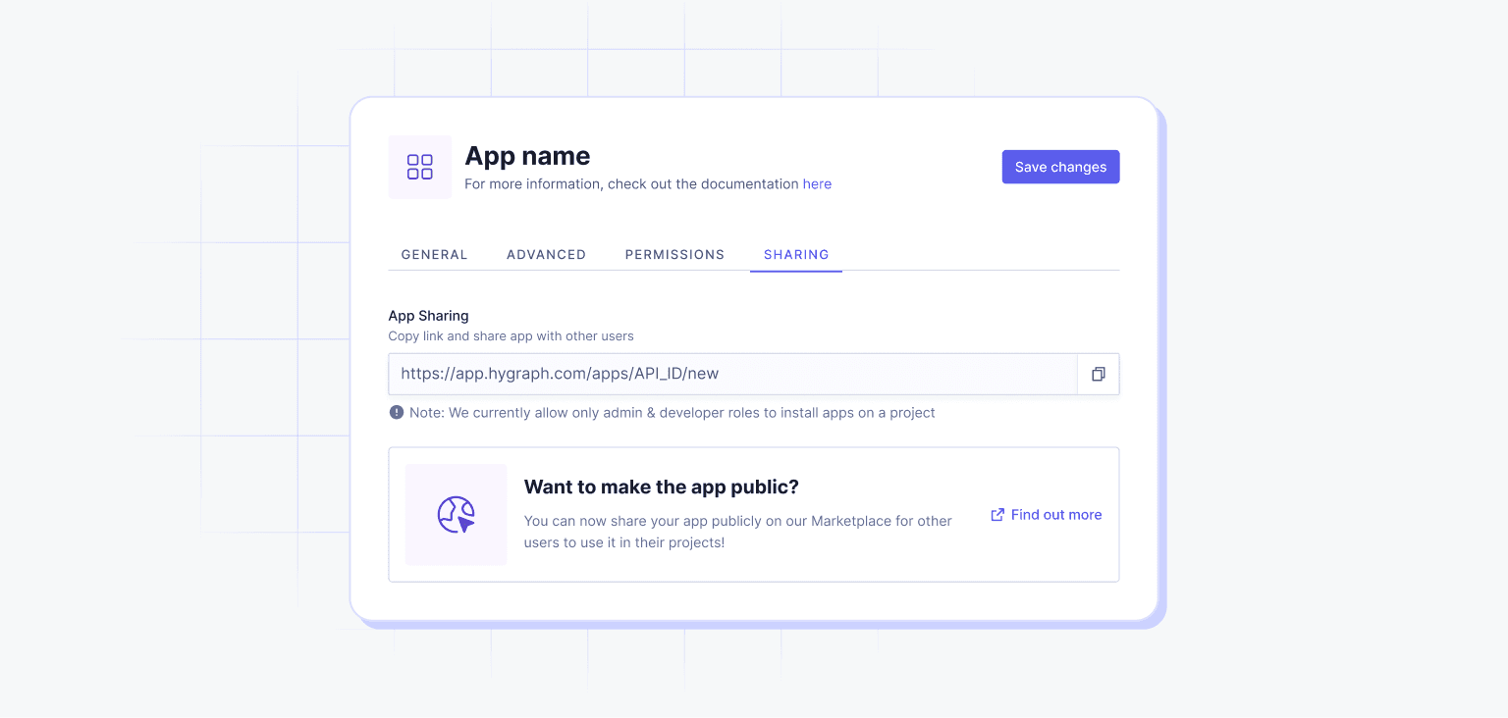Screen dimensions: 1508x718
Task: Click the Marketplace description paragraph
Action: tap(738, 532)
